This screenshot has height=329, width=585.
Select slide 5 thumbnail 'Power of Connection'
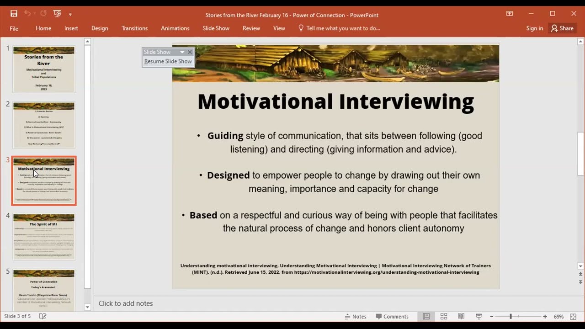44,290
